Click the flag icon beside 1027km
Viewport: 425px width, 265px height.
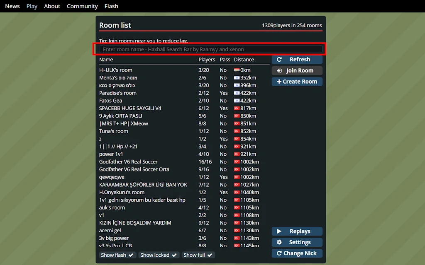point(237,185)
